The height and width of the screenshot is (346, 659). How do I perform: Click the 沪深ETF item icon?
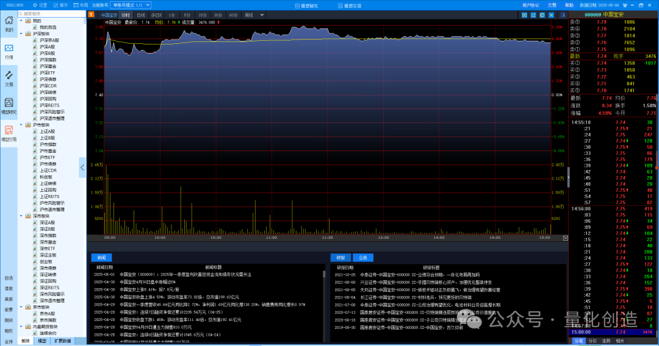coord(35,72)
